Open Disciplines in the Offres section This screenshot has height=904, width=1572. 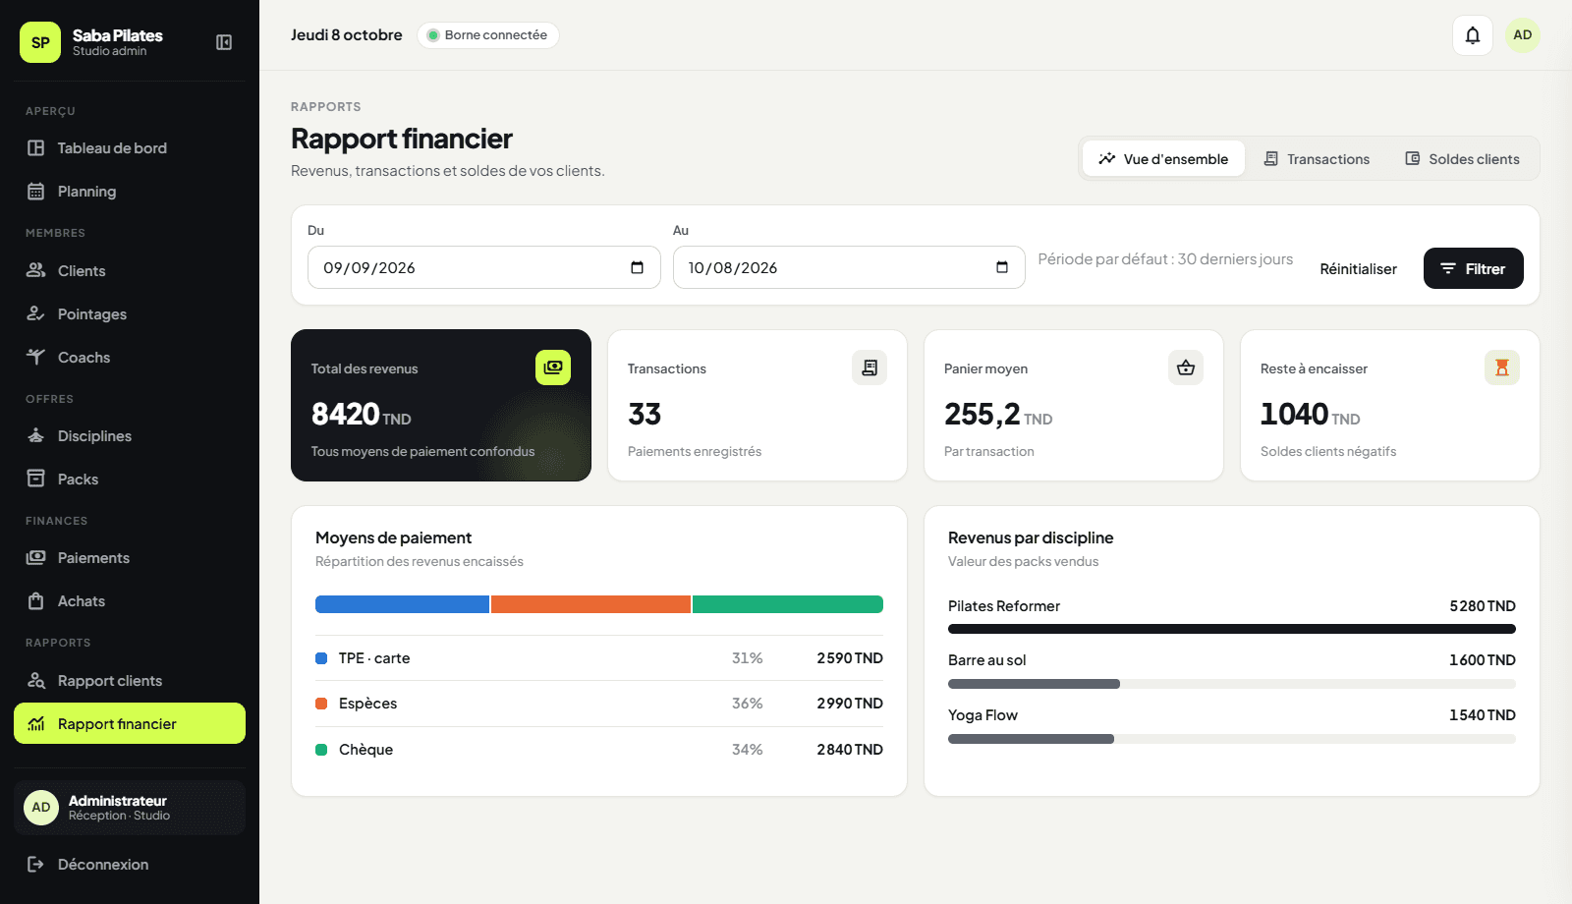click(130, 435)
